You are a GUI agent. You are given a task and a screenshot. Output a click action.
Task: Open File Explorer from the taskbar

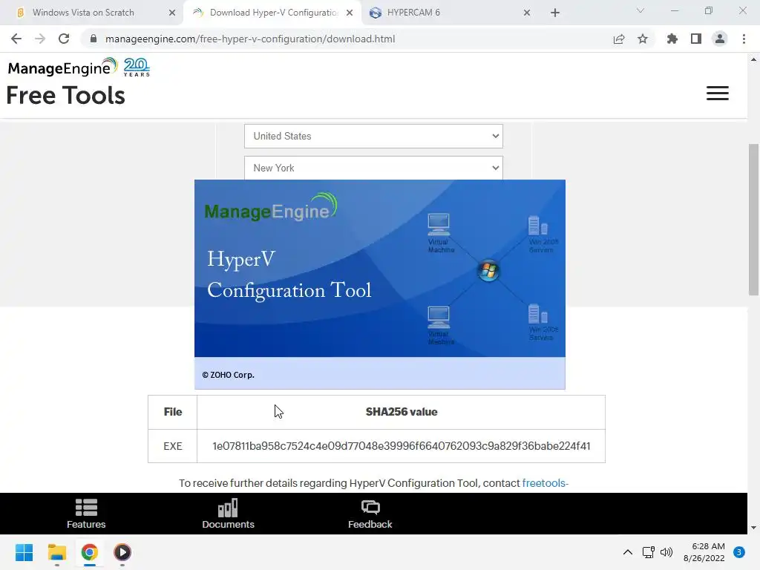click(x=56, y=552)
